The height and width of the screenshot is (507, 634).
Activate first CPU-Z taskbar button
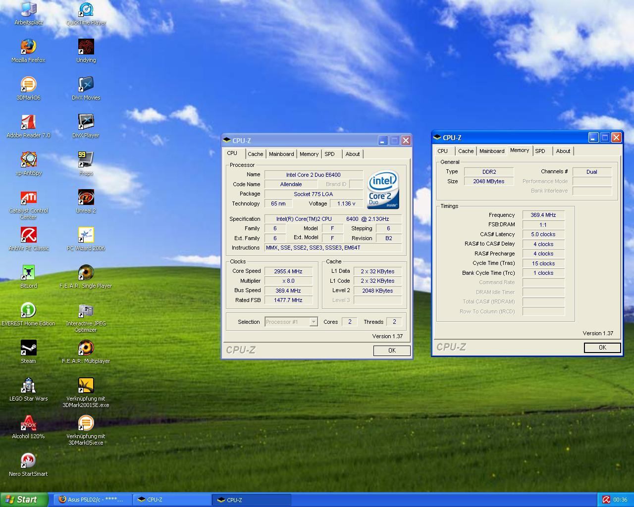coord(171,500)
